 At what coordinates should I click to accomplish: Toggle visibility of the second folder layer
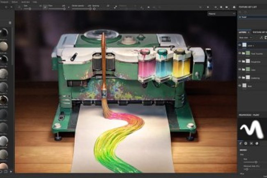240,53
